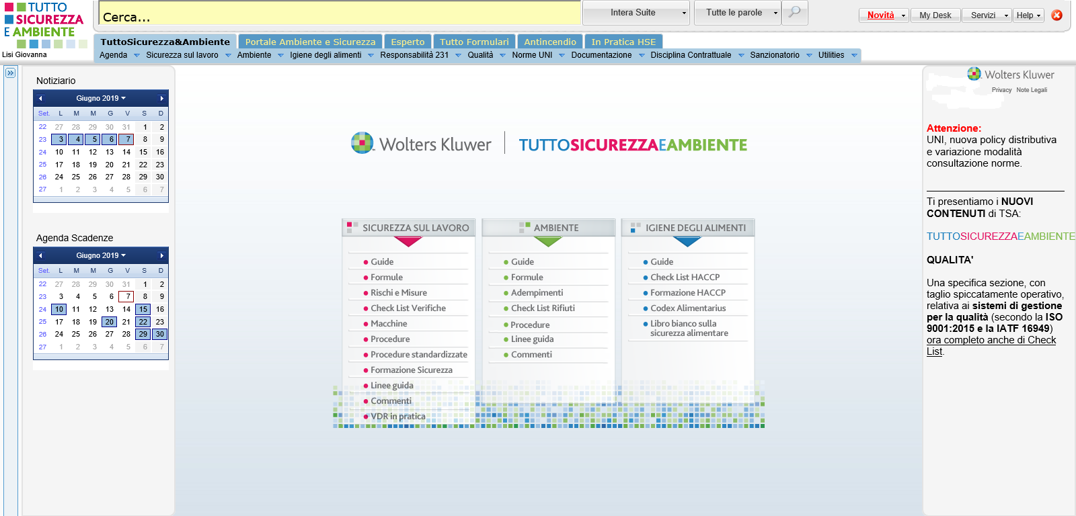Viewport: 1076px width, 516px height.
Task: Open Adempimenti under Ambiente
Action: click(x=537, y=293)
